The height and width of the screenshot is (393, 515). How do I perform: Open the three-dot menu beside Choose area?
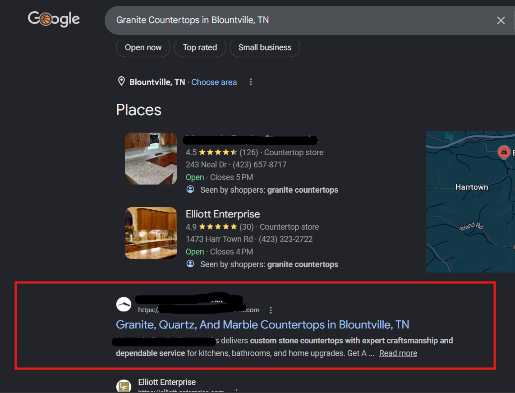click(x=251, y=82)
